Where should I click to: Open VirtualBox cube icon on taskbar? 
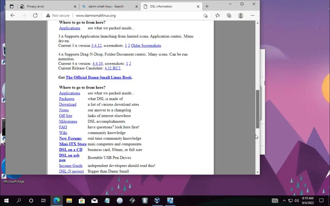(157, 201)
